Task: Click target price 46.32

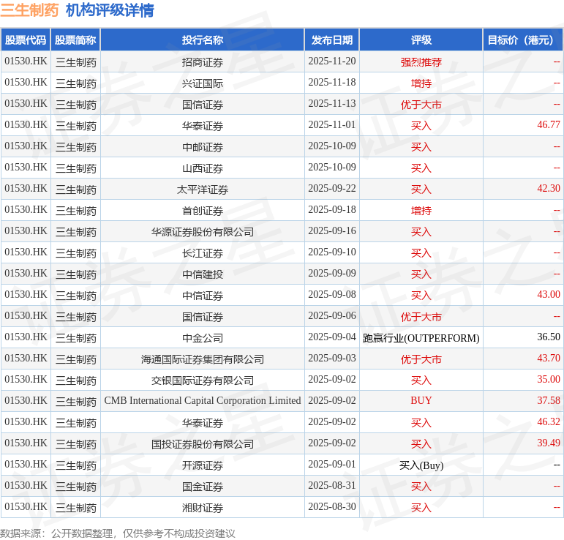Action: (x=549, y=422)
